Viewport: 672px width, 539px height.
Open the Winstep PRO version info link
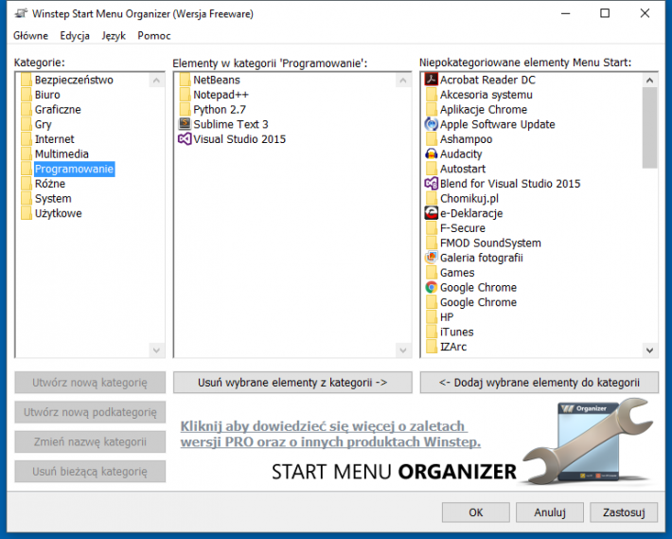[x=330, y=434]
